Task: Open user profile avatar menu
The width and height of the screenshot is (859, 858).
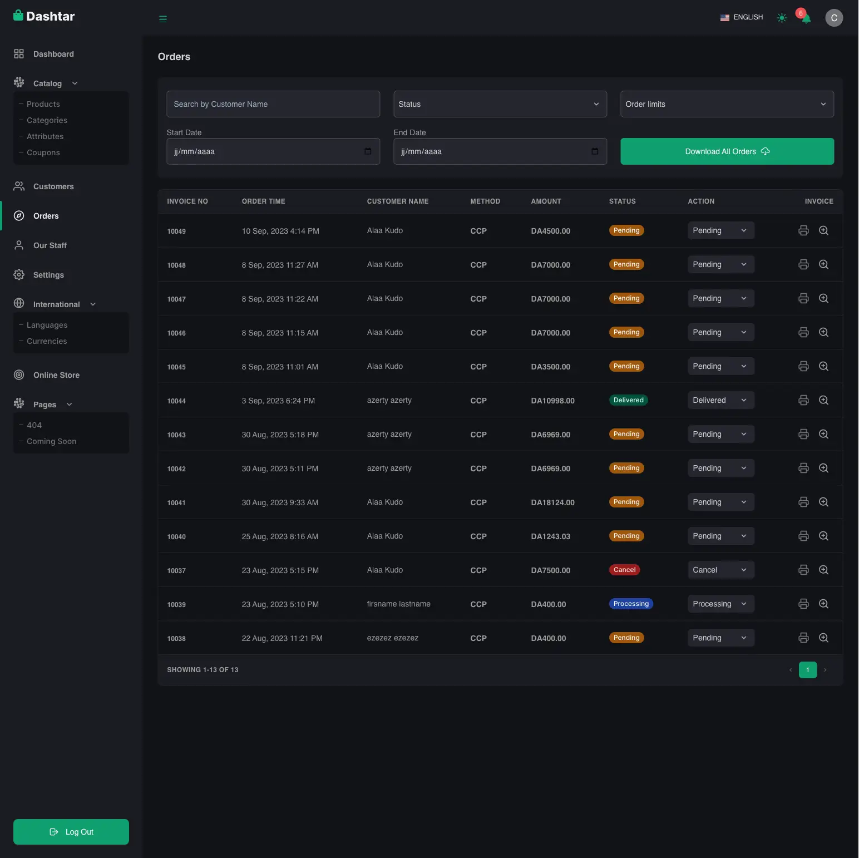Action: coord(833,18)
